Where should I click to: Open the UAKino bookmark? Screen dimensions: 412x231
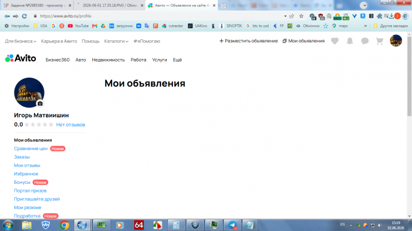tap(197, 26)
